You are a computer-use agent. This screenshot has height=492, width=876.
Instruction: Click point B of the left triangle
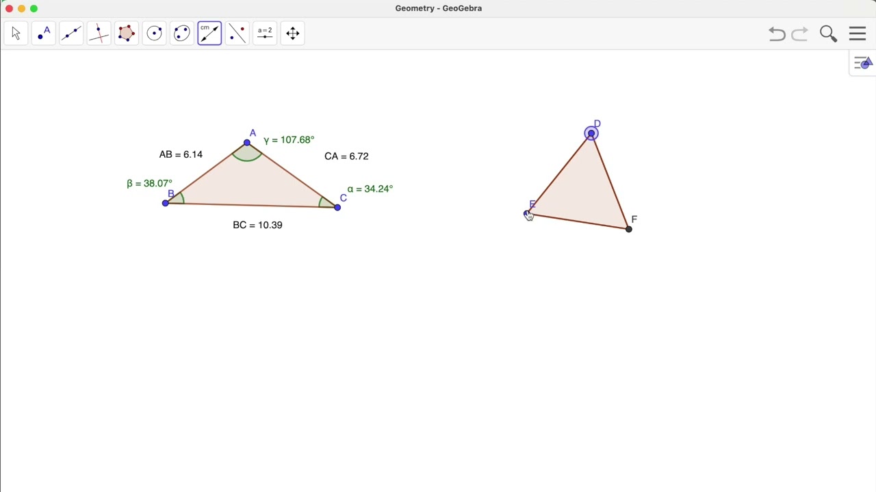tap(165, 203)
